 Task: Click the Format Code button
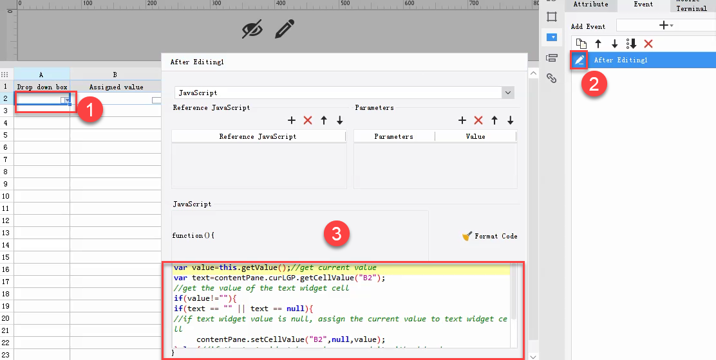pyautogui.click(x=489, y=236)
